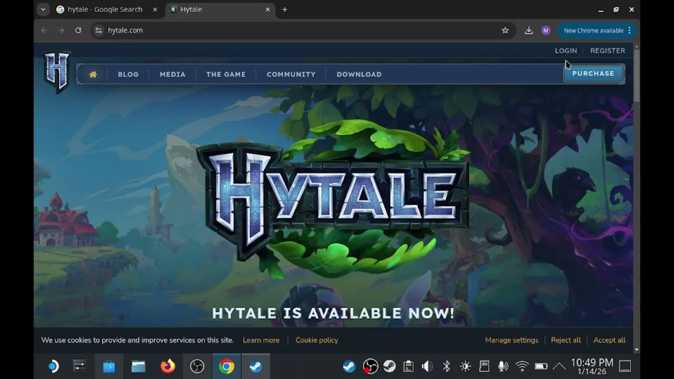Switch to Google Chrome in taskbar
Viewport: 674px width, 379px height.
[227, 366]
